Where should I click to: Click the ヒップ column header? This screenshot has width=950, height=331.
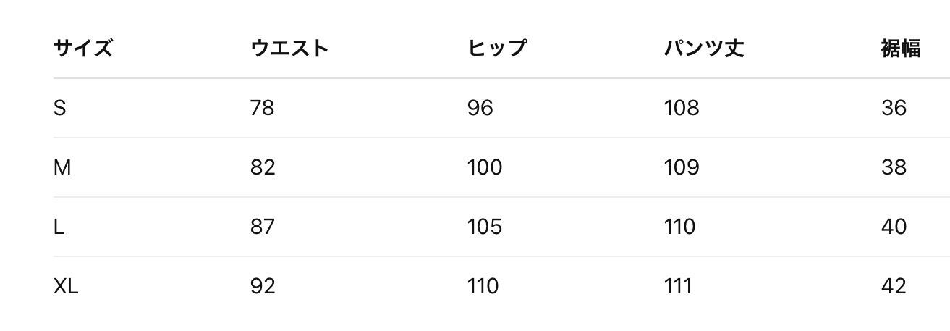pos(496,49)
